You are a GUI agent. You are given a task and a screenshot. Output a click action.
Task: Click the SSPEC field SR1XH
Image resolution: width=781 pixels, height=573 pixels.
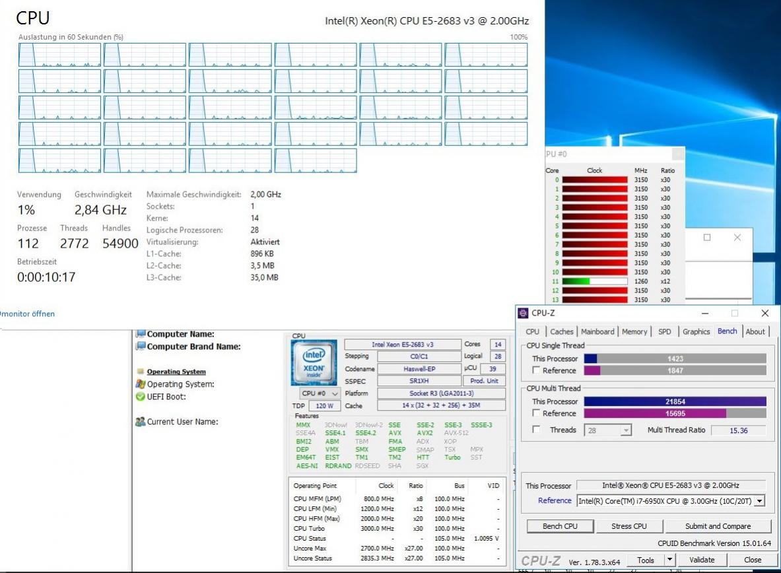pyautogui.click(x=419, y=381)
